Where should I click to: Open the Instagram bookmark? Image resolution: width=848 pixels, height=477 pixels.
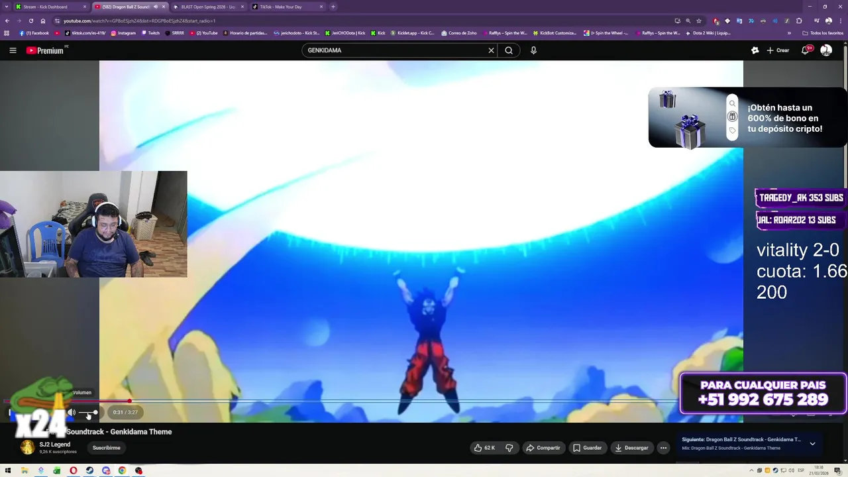click(x=123, y=32)
